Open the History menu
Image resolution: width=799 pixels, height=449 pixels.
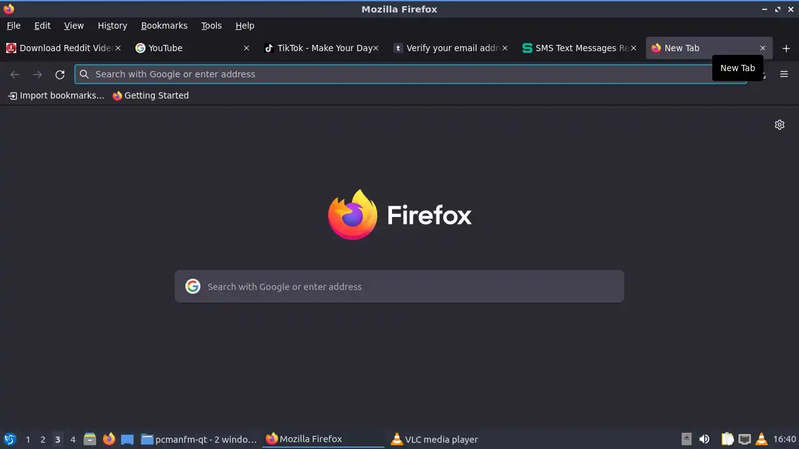[112, 26]
